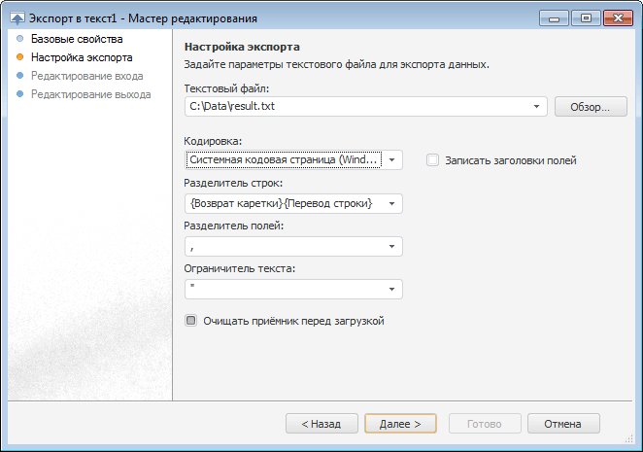Image resolution: width=643 pixels, height=452 pixels.
Task: Click the bullet icon beside Редактирование выхода
Action: point(19,94)
